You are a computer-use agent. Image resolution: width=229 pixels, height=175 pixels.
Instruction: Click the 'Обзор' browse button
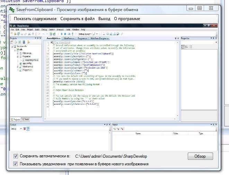(x=200, y=156)
